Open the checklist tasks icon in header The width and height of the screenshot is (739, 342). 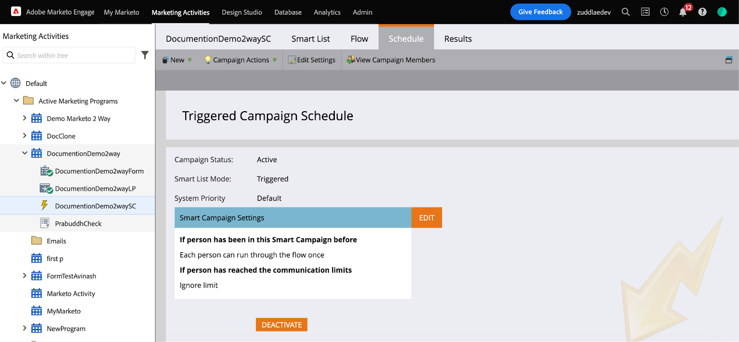(645, 12)
